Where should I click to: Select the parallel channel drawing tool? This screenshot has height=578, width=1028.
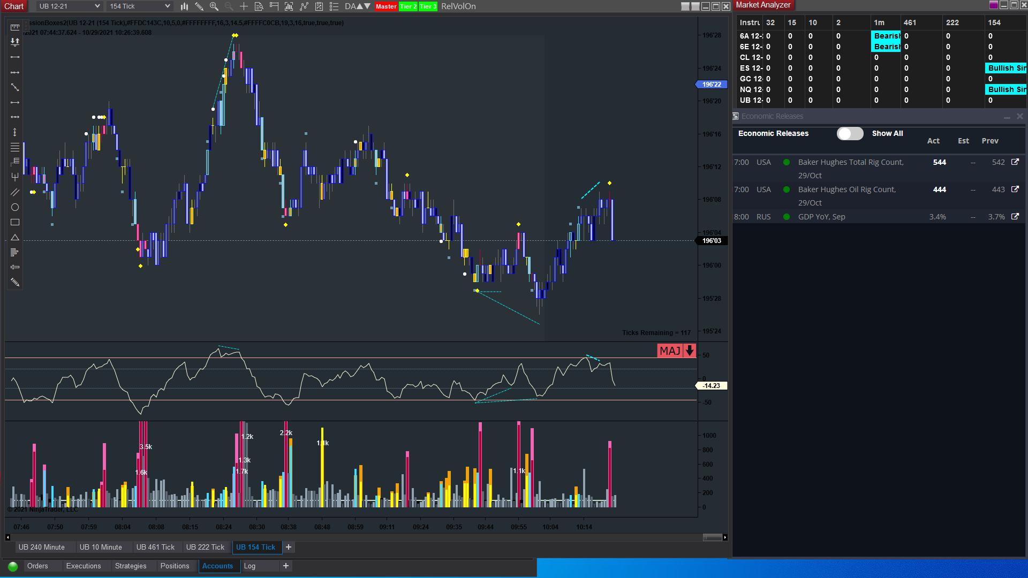point(15,192)
